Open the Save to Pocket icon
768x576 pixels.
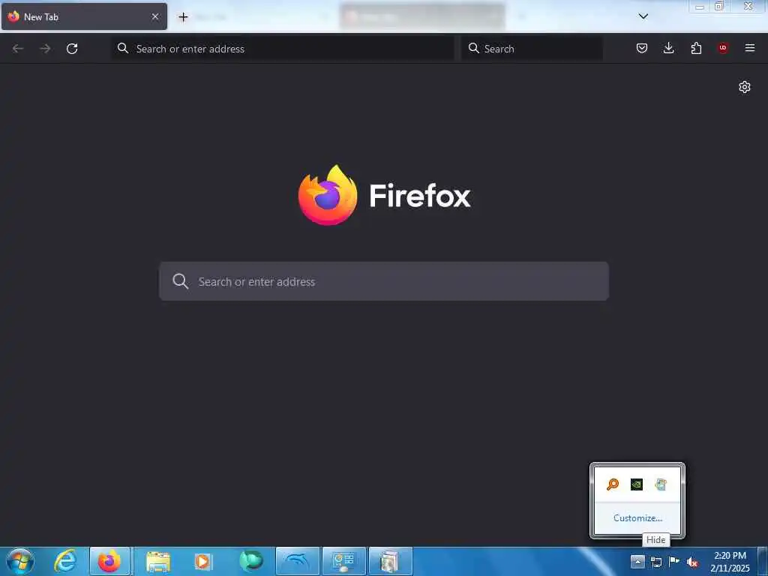coord(642,48)
